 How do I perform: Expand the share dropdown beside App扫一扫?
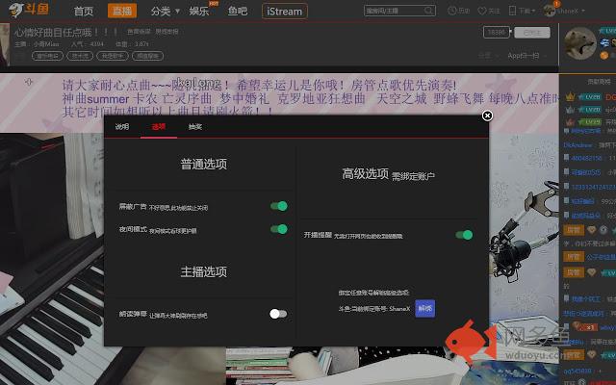point(488,56)
